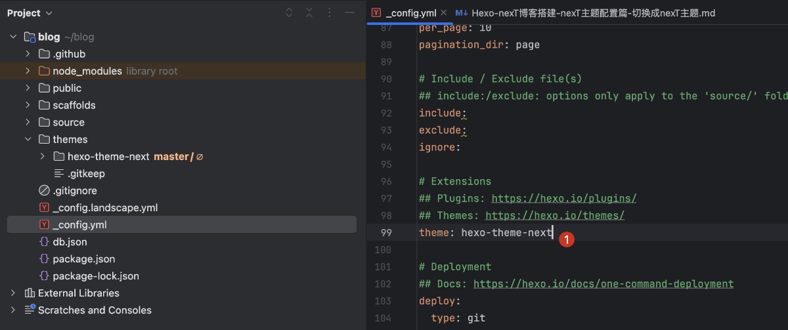The image size is (788, 330).
Task: Click line number 99 in gutter
Action: (x=386, y=233)
